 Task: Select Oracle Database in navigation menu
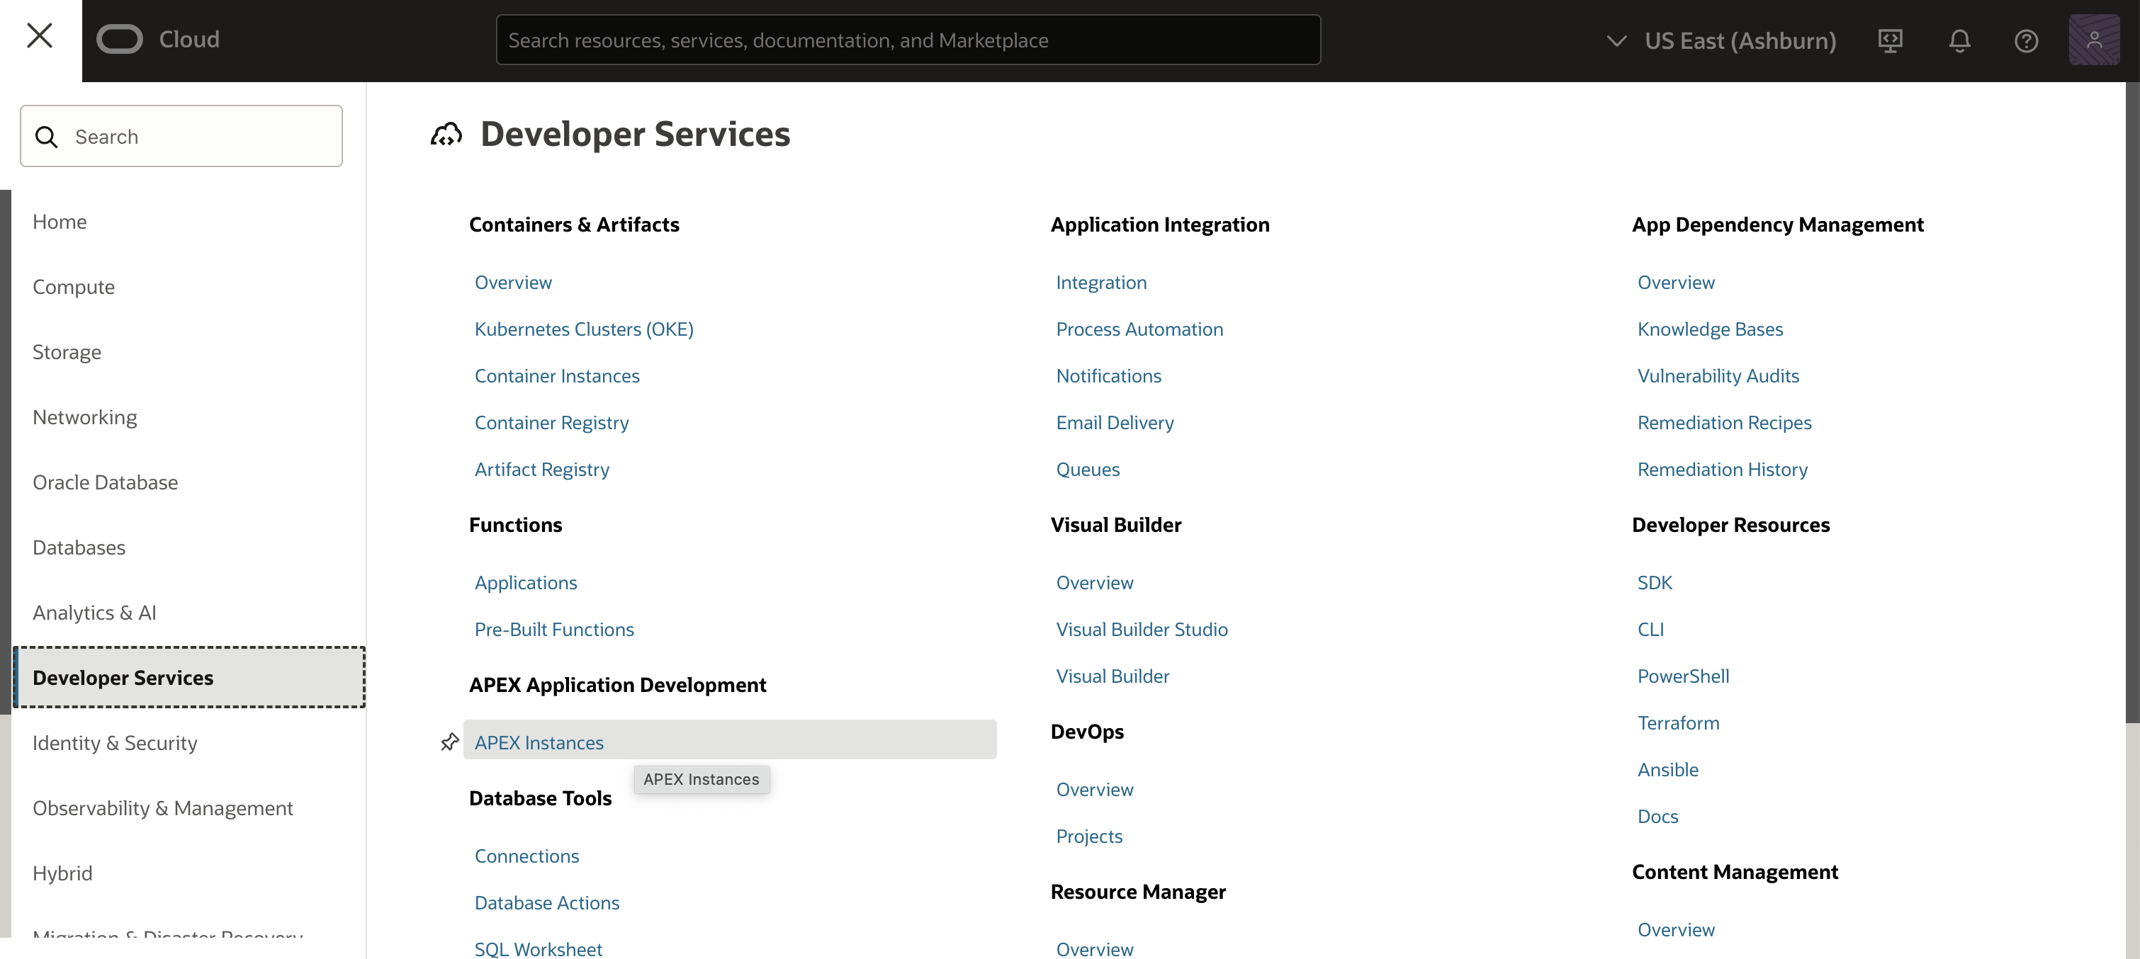coord(105,482)
